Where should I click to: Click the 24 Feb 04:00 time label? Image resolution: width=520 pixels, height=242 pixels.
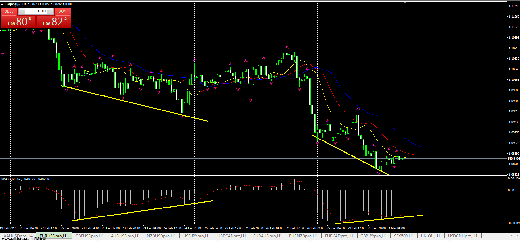coord(152,228)
